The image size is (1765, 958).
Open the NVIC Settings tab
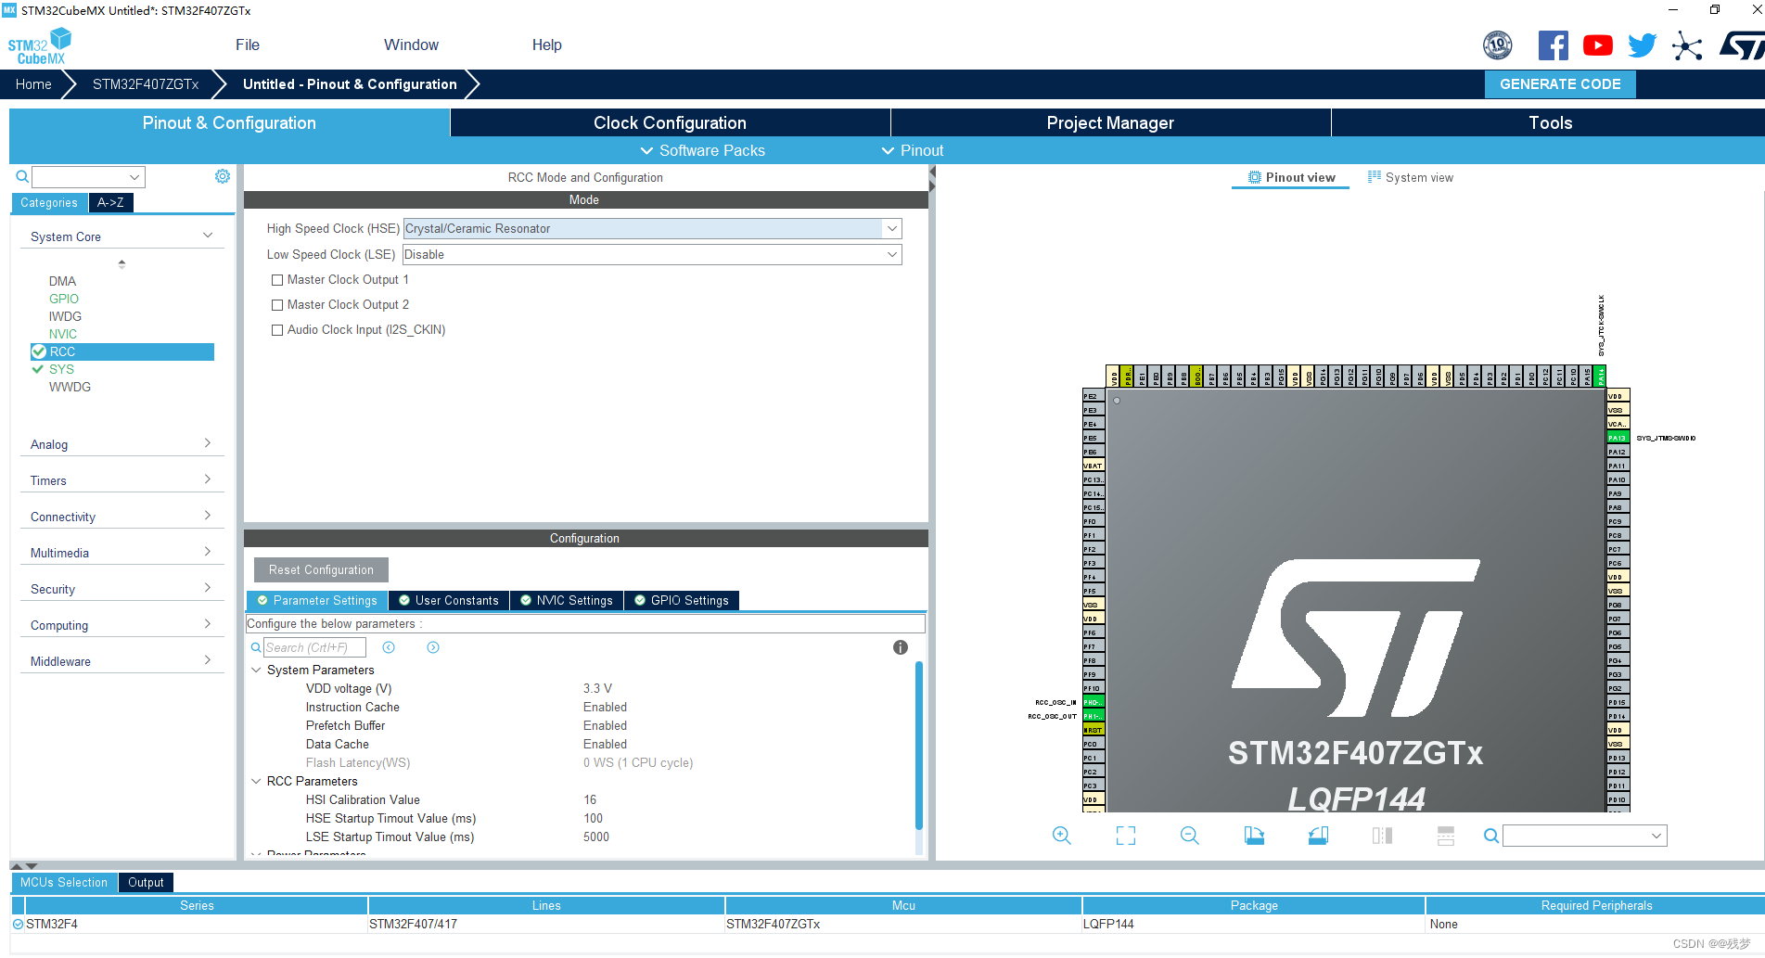pos(567,600)
